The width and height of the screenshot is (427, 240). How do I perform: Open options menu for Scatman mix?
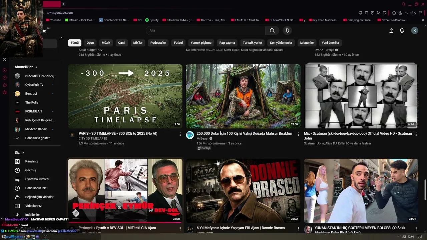click(x=416, y=134)
